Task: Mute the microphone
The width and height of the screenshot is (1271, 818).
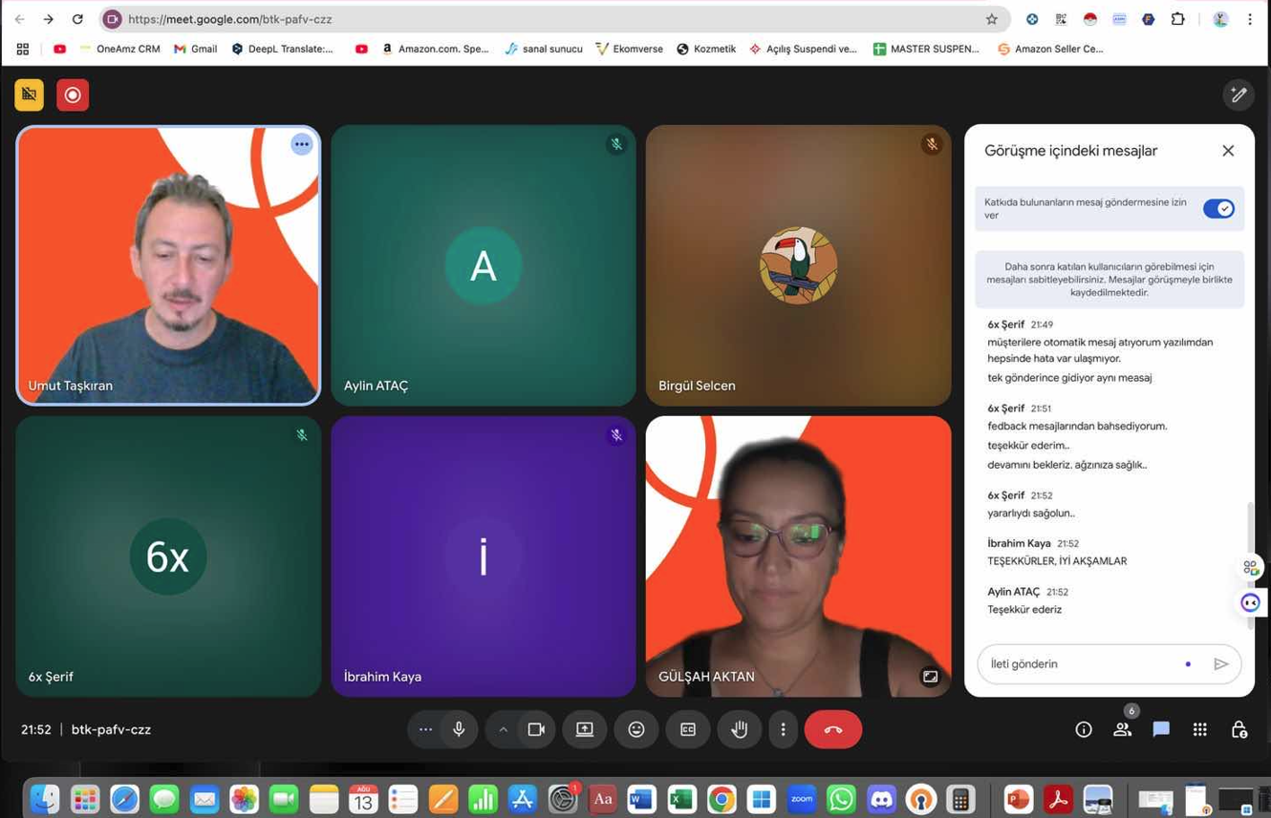Action: 459,729
